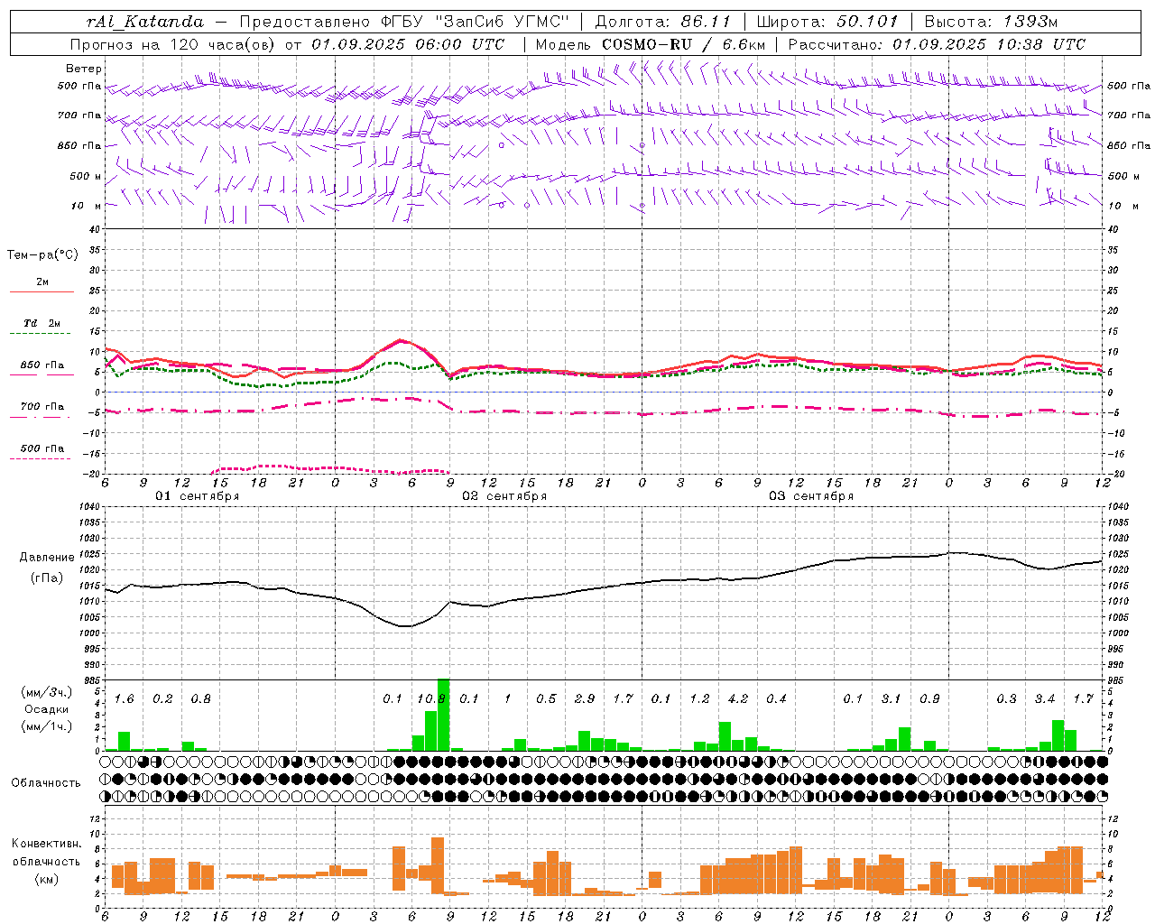Image resolution: width=1155 pixels, height=924 pixels.
Task: Click the (мм/3ч.) unit label
Action: pyautogui.click(x=46, y=692)
